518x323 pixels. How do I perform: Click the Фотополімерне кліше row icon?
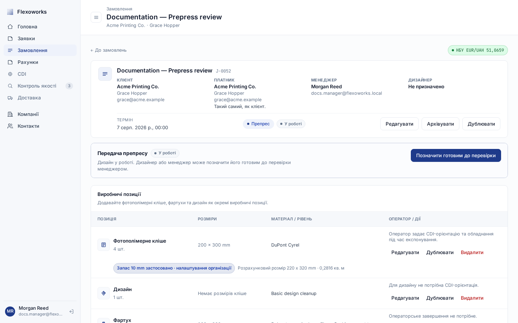tap(104, 245)
